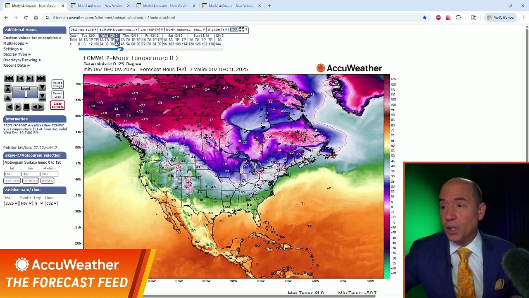This screenshot has width=529, height=298.
Task: Click the Reload Loop button
Action: click(57, 95)
